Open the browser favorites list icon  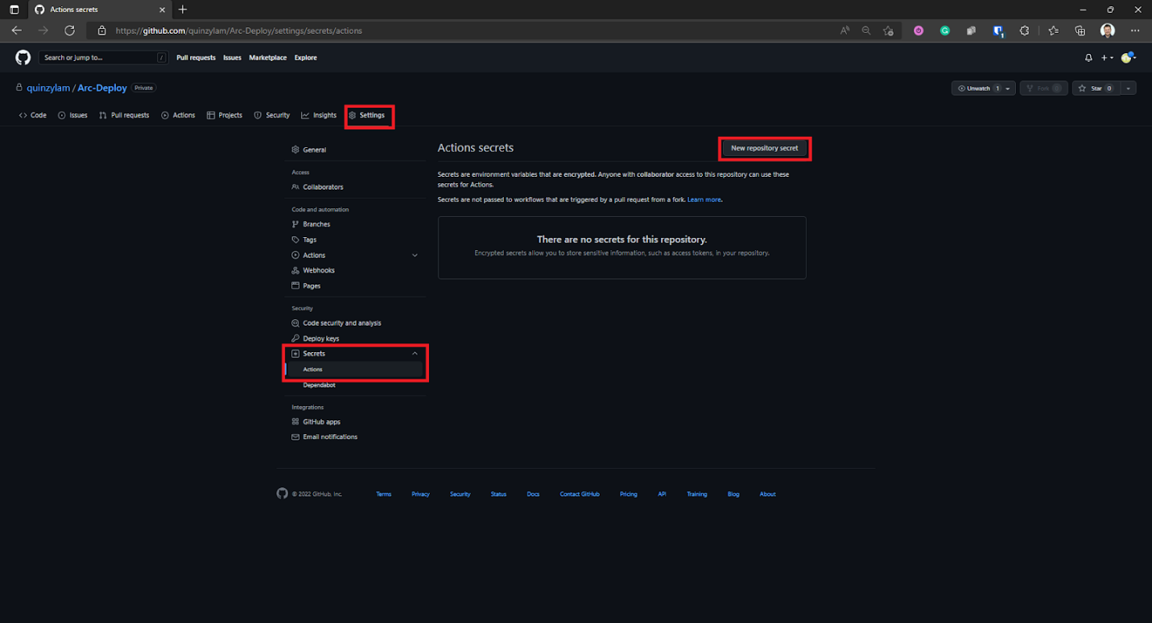1054,31
